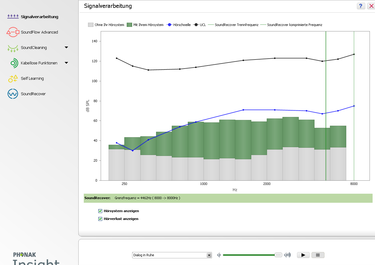Click the SoundRecover Trennfrequenz legend entry

coord(233,25)
